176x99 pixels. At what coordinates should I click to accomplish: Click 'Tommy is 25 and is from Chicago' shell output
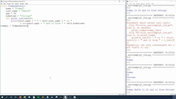tap(147, 10)
